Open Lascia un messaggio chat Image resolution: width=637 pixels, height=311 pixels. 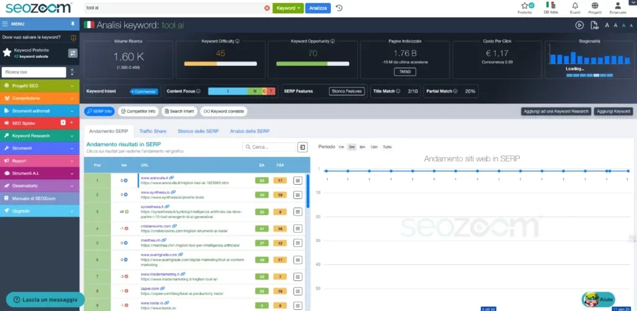coord(45,300)
